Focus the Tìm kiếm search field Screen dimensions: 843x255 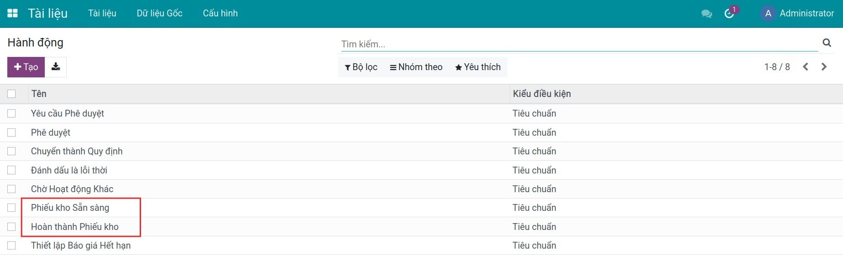[579, 44]
